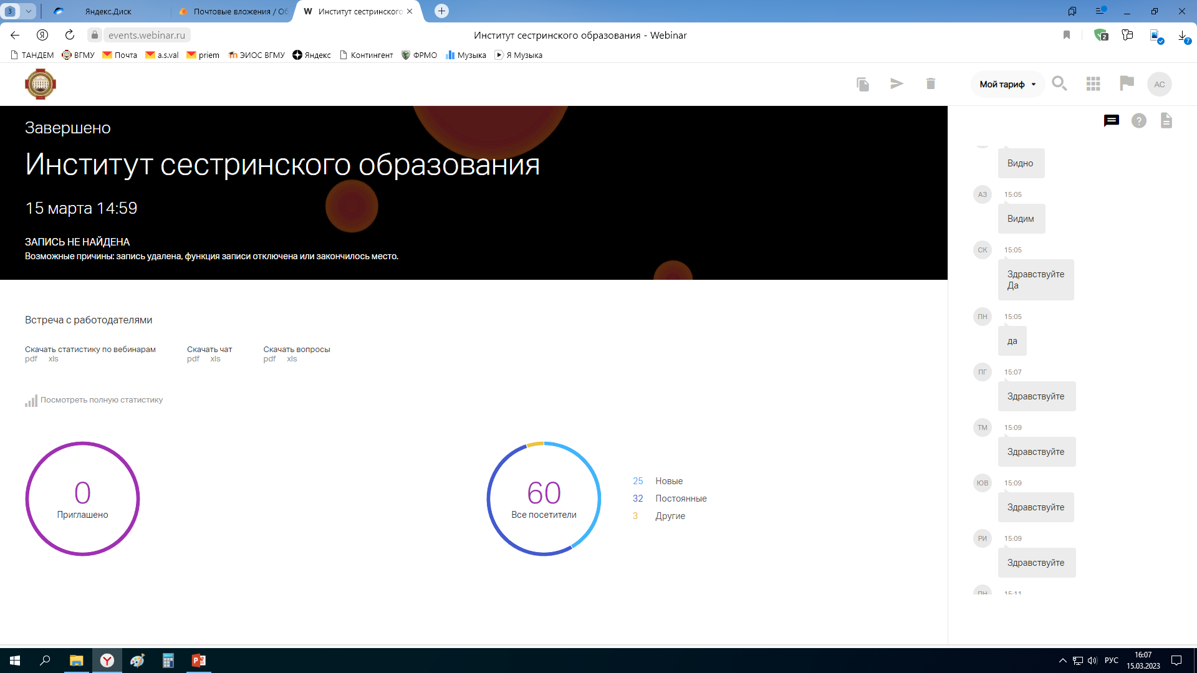Viewport: 1197px width, 673px height.
Task: Open the Яндекс bookmark
Action: tap(312, 55)
